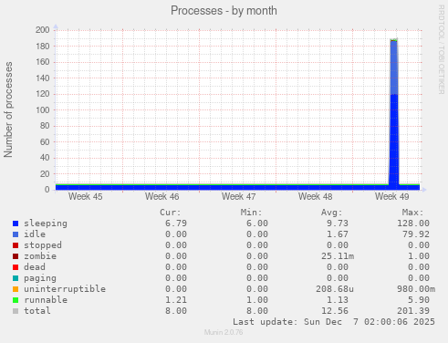Click the idle legend color swatch
The width and height of the screenshot is (448, 343).
click(x=16, y=234)
